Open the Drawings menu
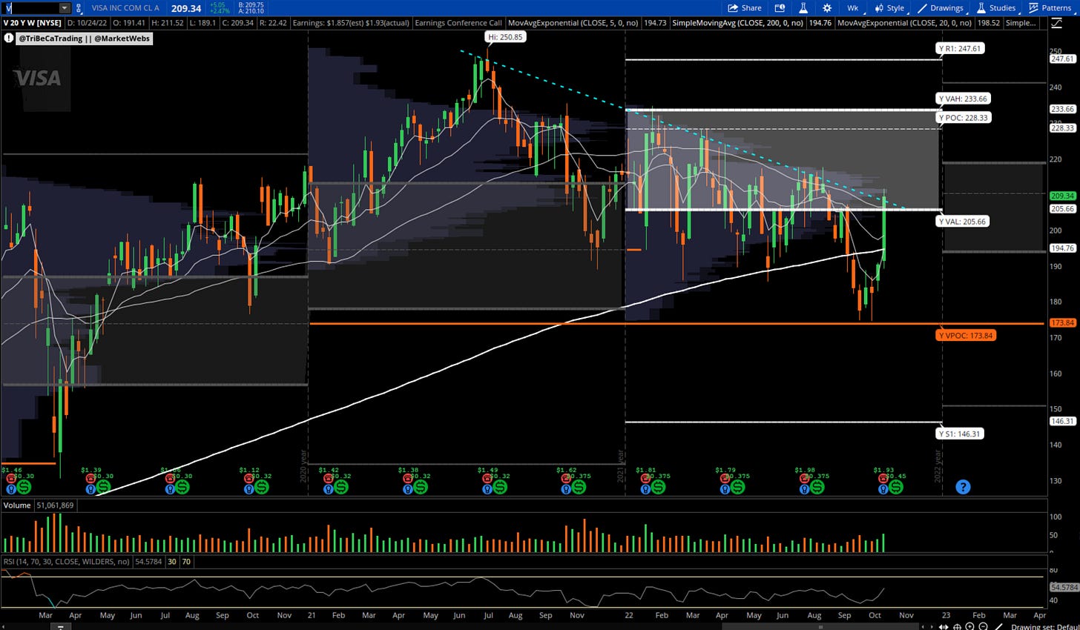Screen dimensions: 1080x630 (x=941, y=8)
